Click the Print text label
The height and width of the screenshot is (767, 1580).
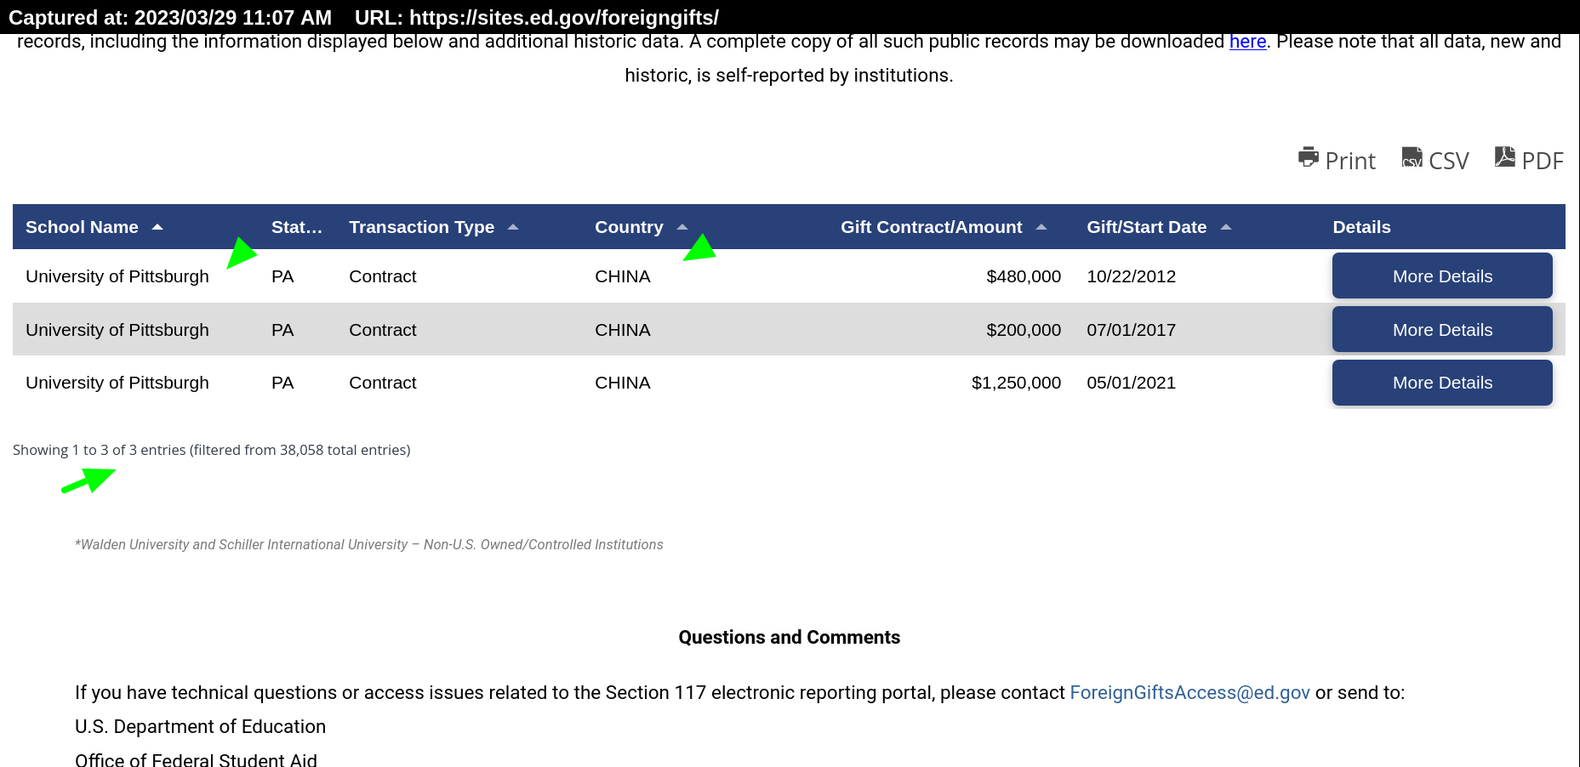[1350, 161]
